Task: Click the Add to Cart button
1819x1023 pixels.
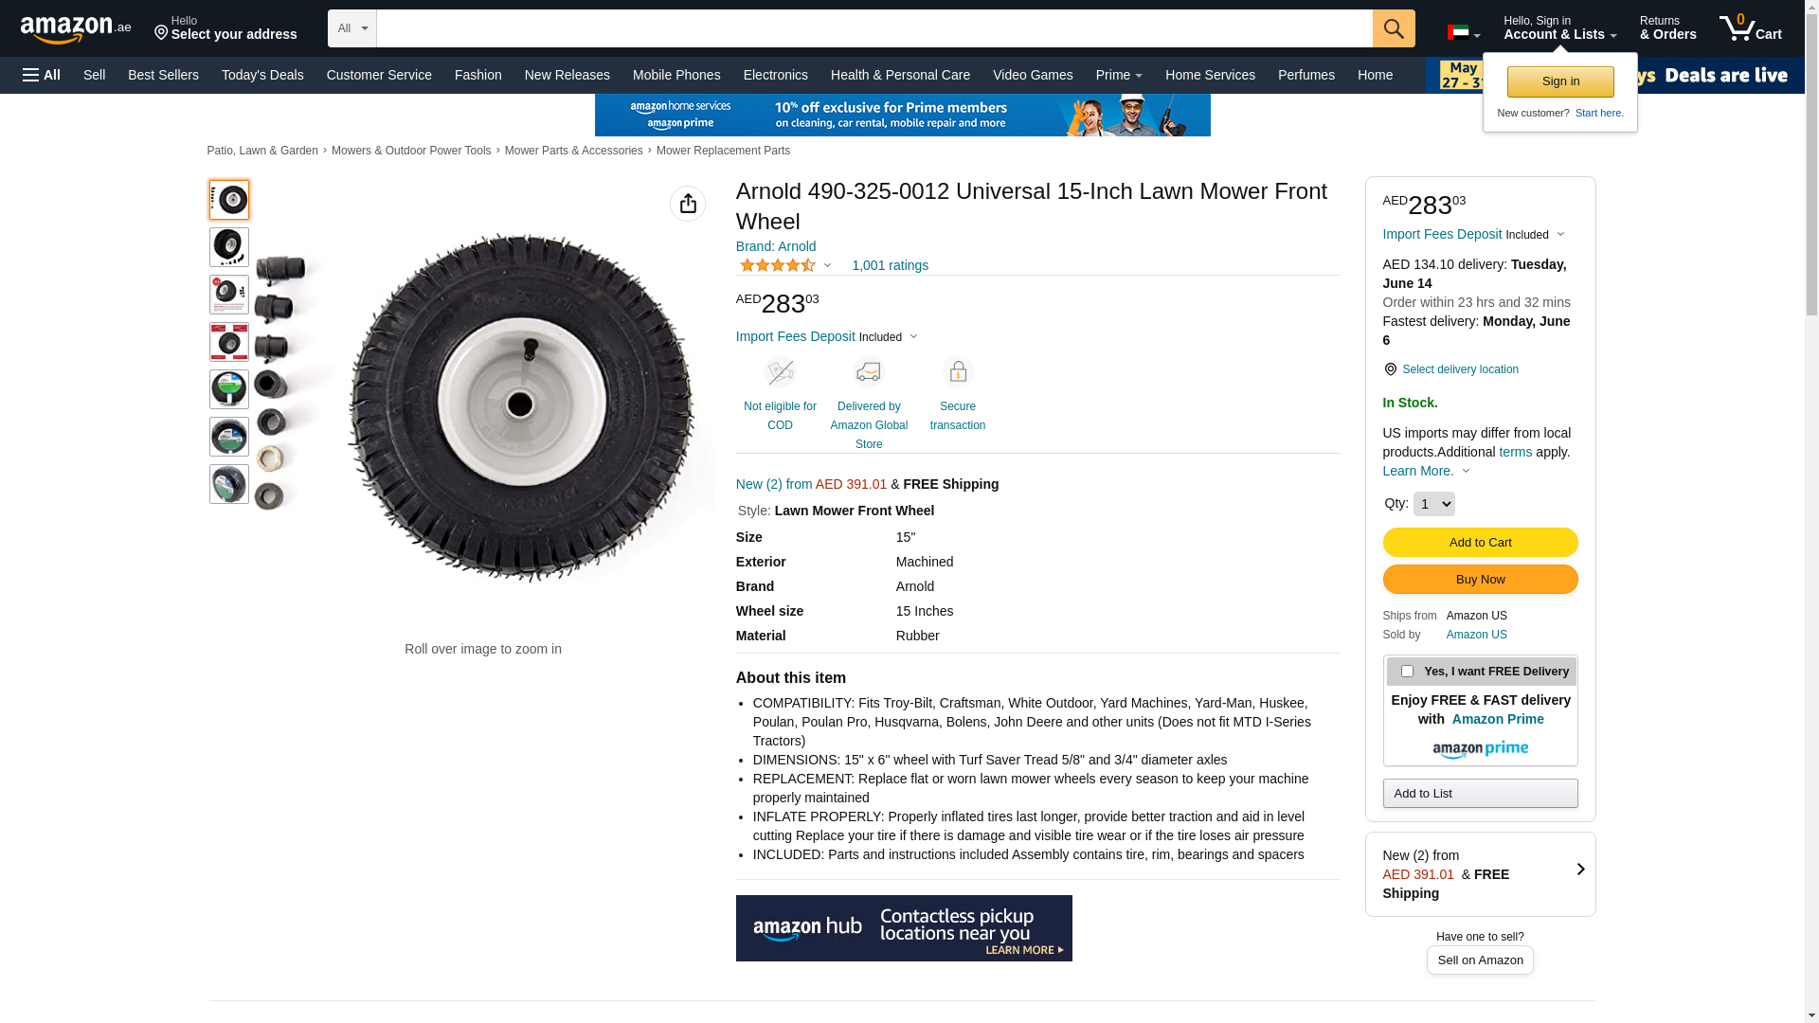Action: coord(1480,542)
